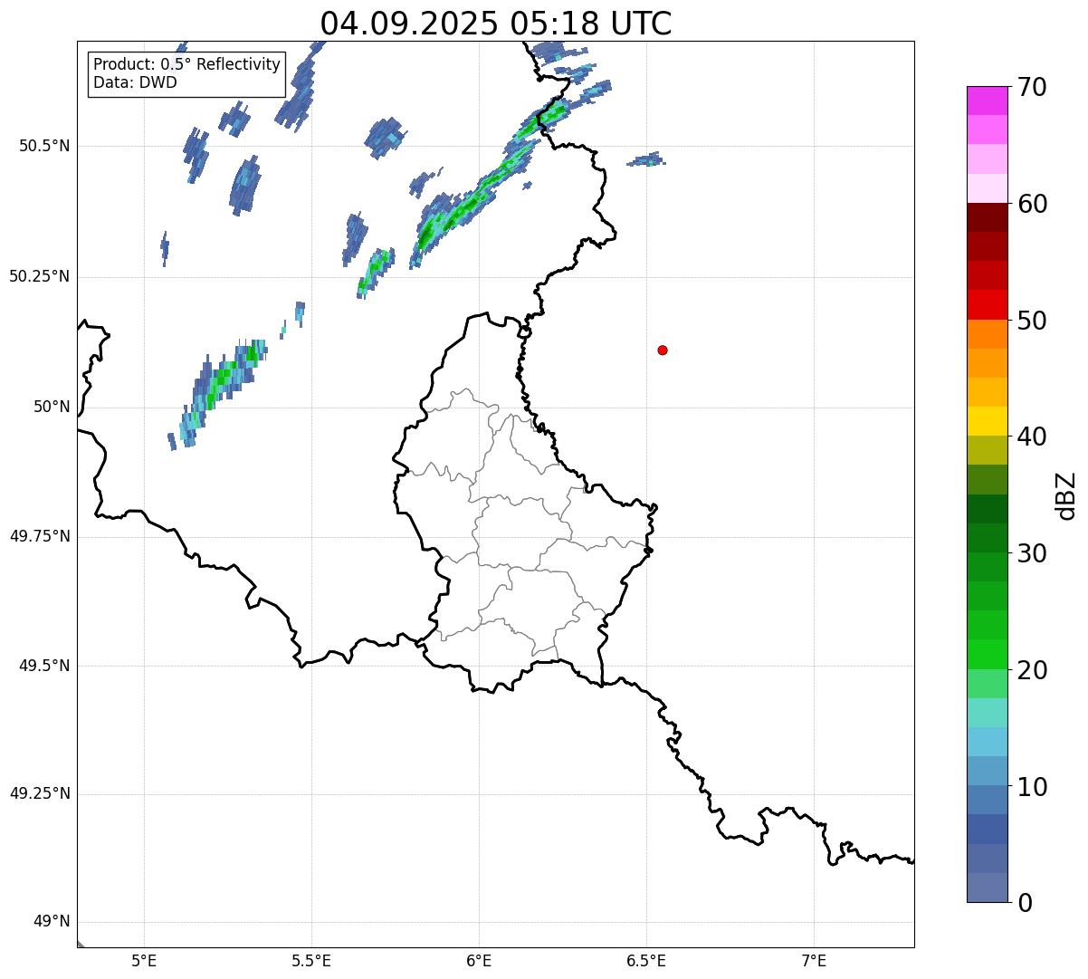Click the latitude label "49.5°N"
The width and height of the screenshot is (1088, 979).
pyautogui.click(x=44, y=666)
